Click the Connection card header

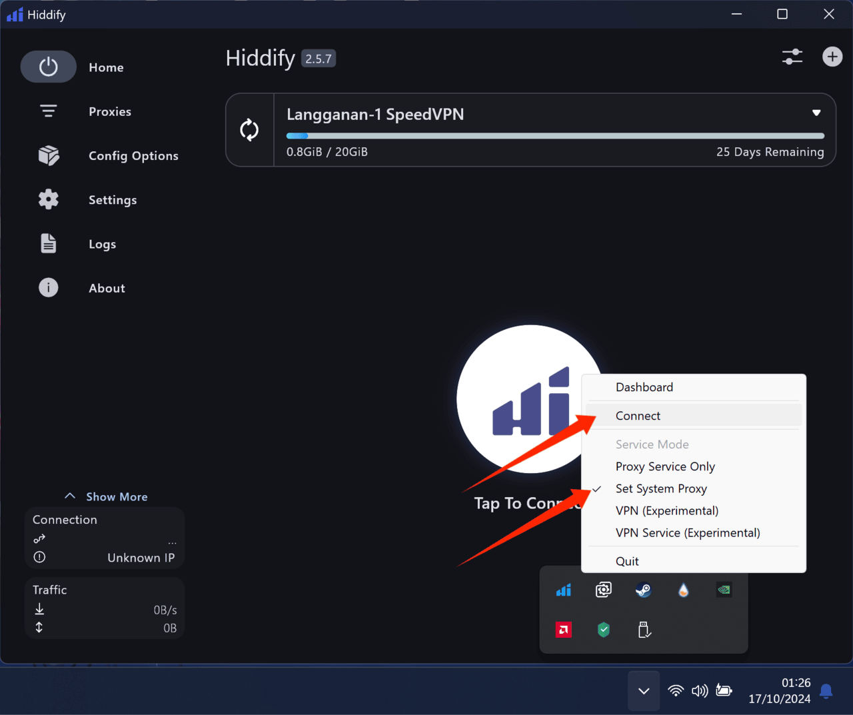click(65, 520)
